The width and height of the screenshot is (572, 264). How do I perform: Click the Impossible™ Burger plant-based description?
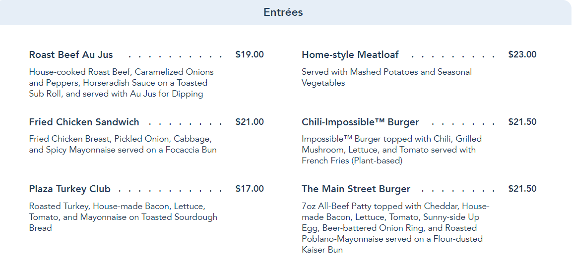click(x=391, y=150)
